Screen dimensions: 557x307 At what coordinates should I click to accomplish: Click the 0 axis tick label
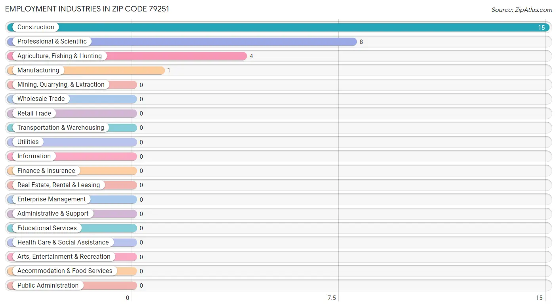tap(128, 298)
